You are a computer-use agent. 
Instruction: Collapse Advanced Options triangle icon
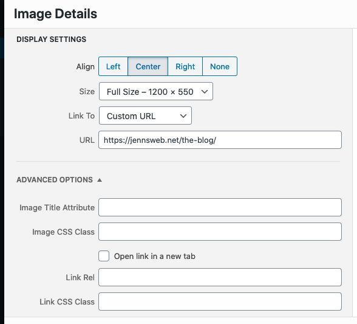(100, 180)
